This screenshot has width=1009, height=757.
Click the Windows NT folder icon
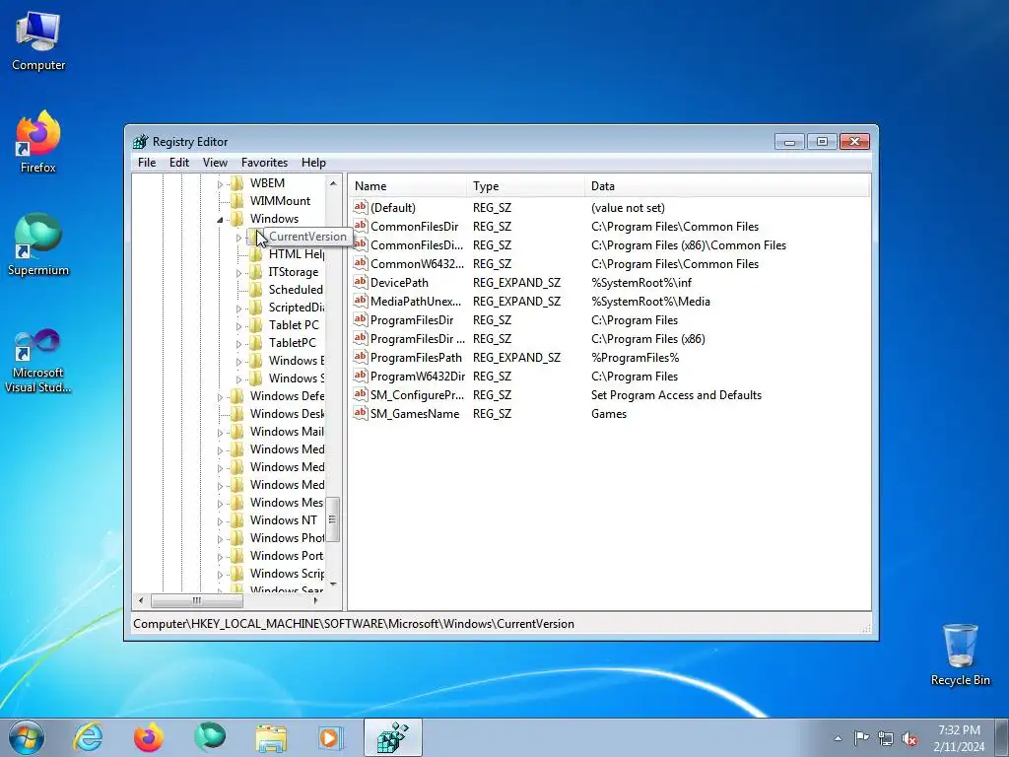(237, 520)
